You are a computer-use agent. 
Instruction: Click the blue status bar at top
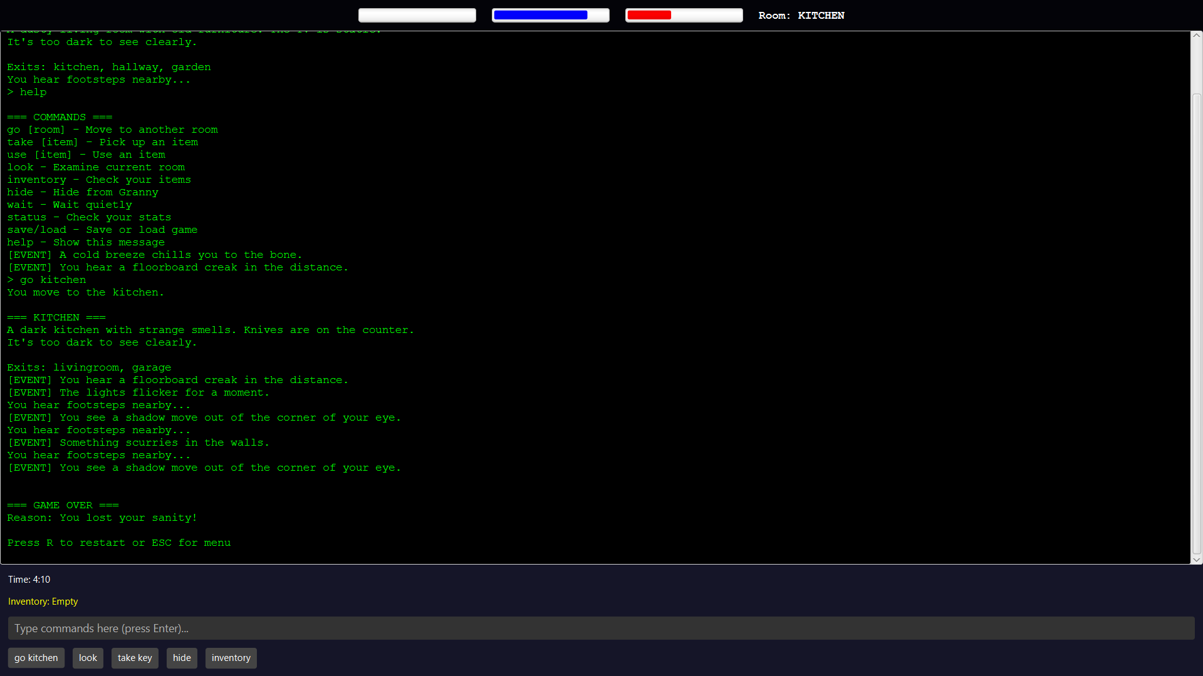(550, 15)
